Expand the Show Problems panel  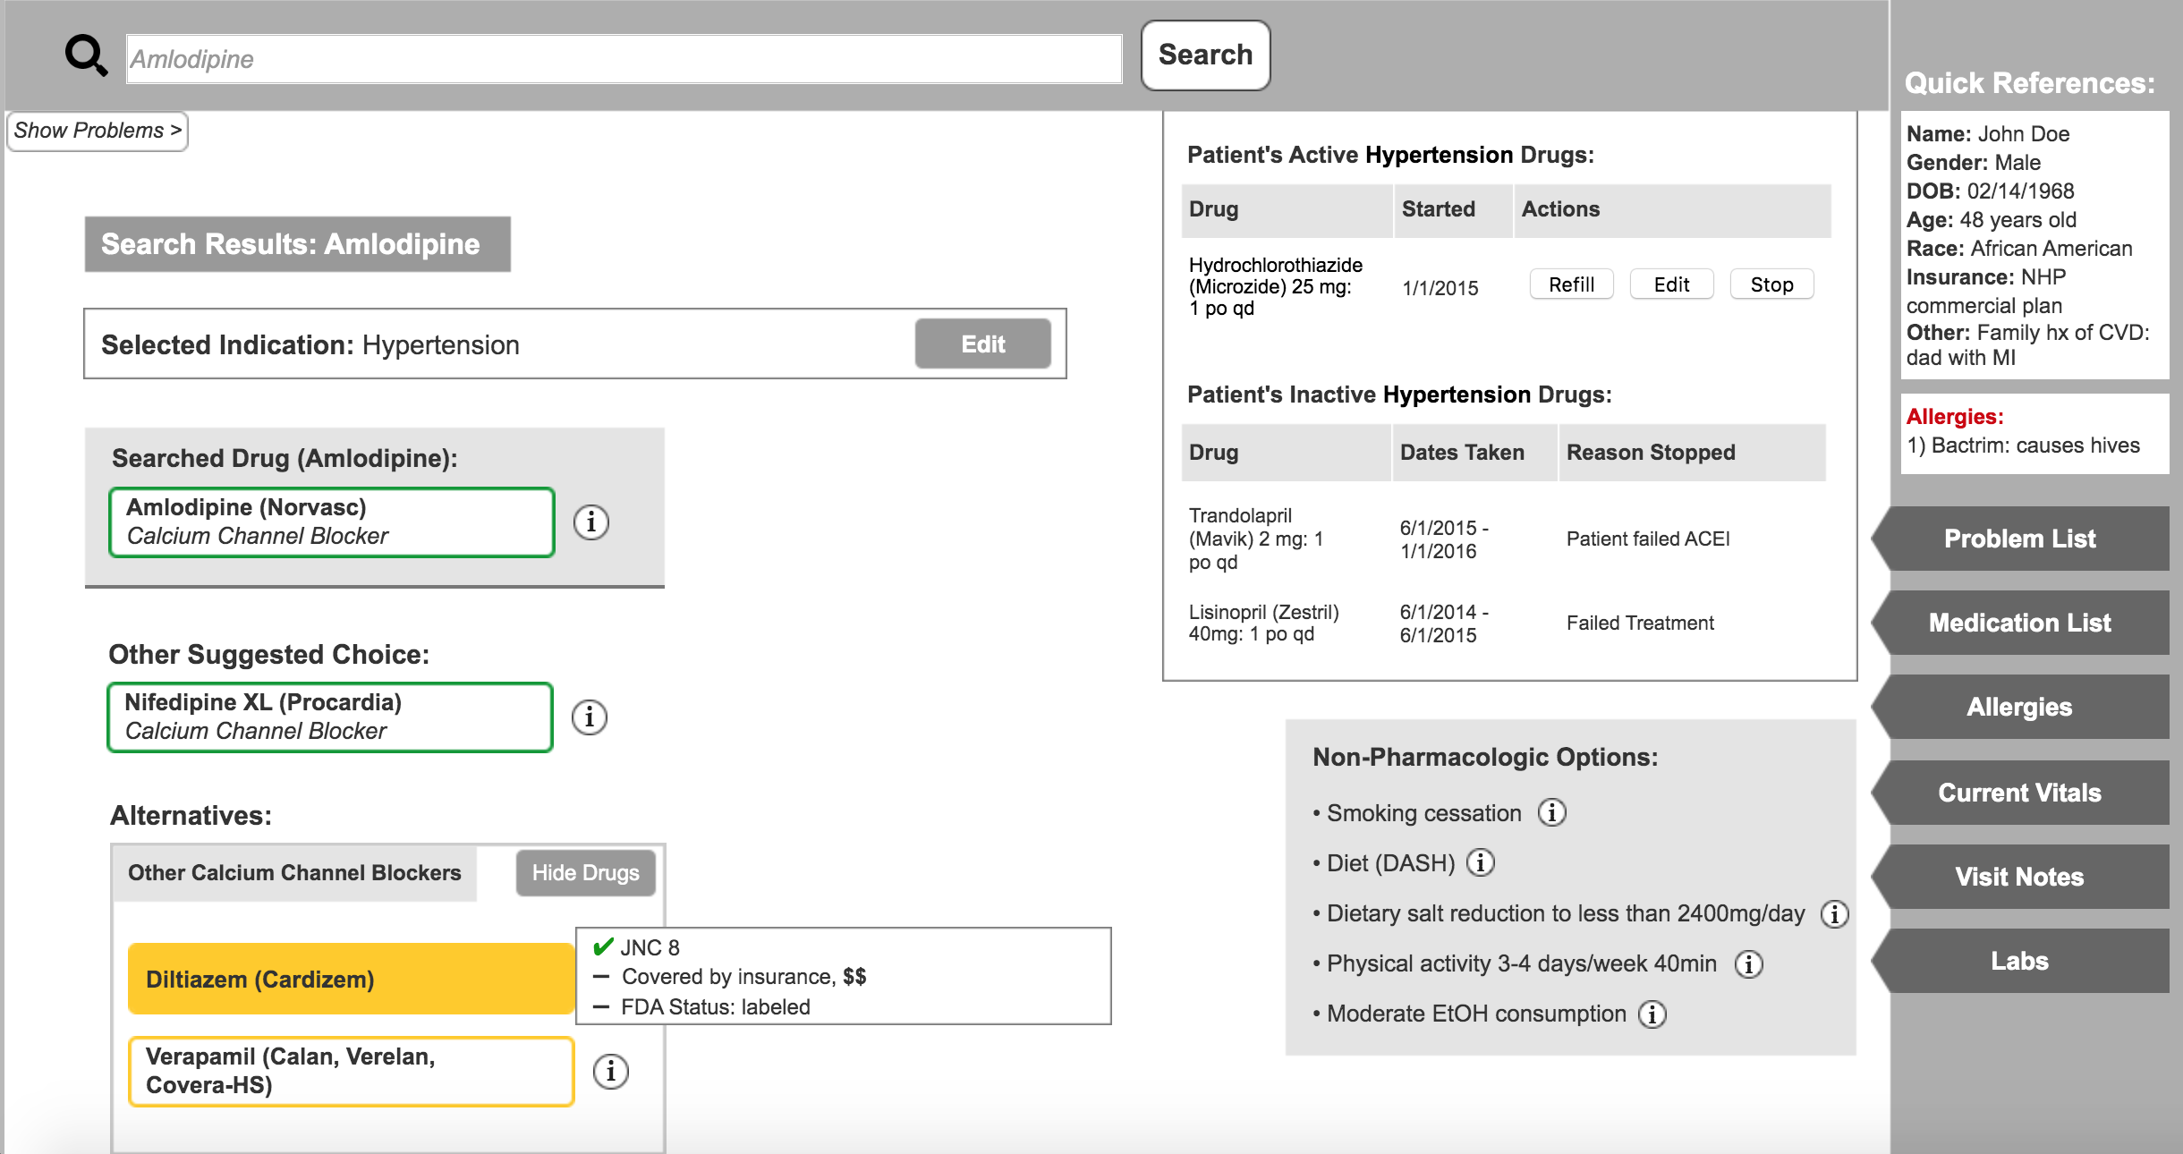pyautogui.click(x=96, y=131)
